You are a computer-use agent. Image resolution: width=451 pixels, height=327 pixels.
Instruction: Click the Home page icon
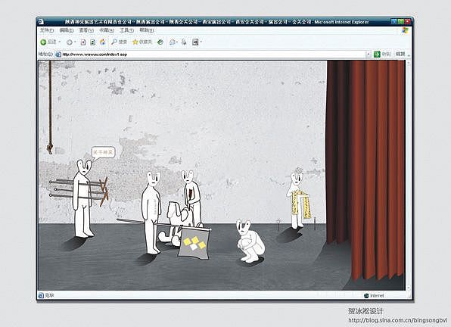coord(102,42)
